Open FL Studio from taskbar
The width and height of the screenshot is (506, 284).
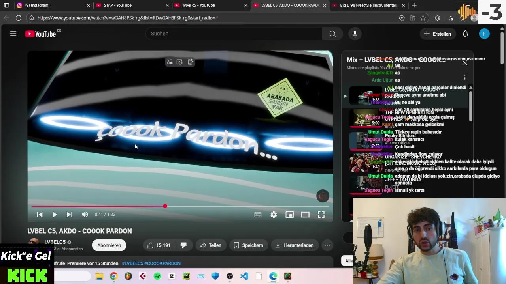coord(128,276)
